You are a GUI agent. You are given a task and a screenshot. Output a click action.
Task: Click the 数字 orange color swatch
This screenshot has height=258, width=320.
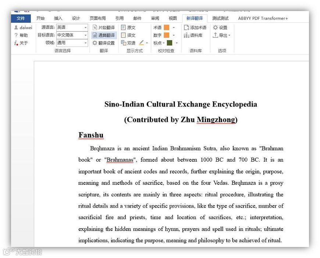point(167,35)
